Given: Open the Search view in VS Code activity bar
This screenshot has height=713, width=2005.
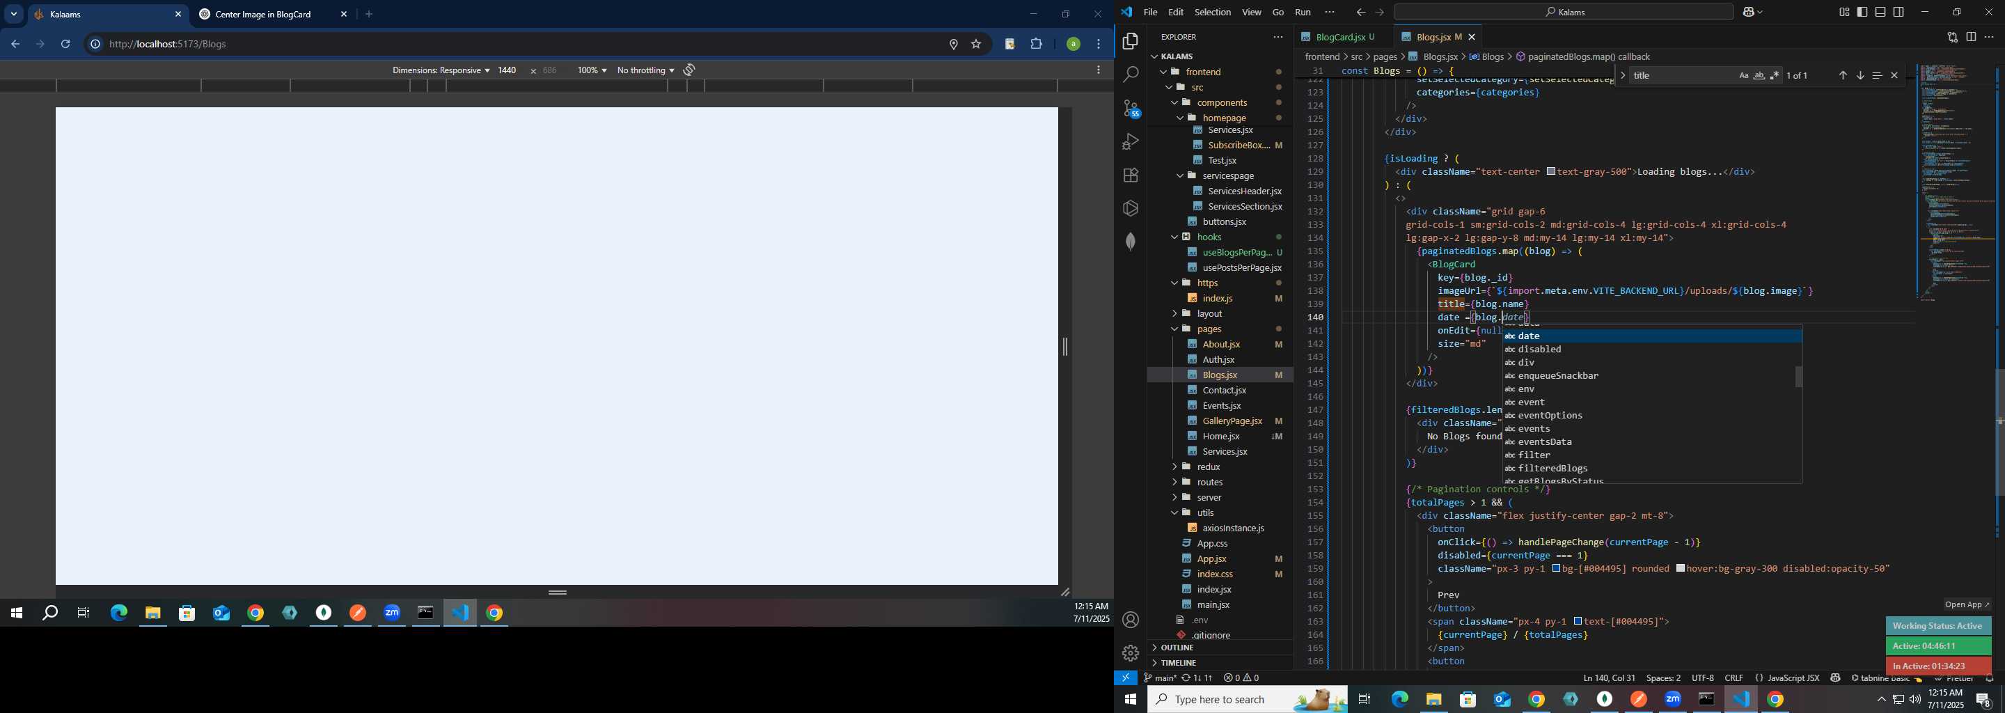Looking at the screenshot, I should point(1130,75).
